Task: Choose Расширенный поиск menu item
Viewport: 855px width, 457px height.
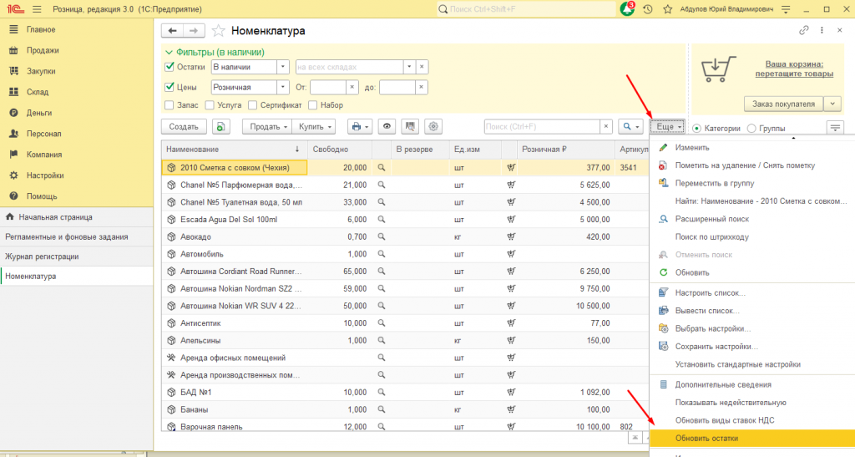Action: point(711,219)
